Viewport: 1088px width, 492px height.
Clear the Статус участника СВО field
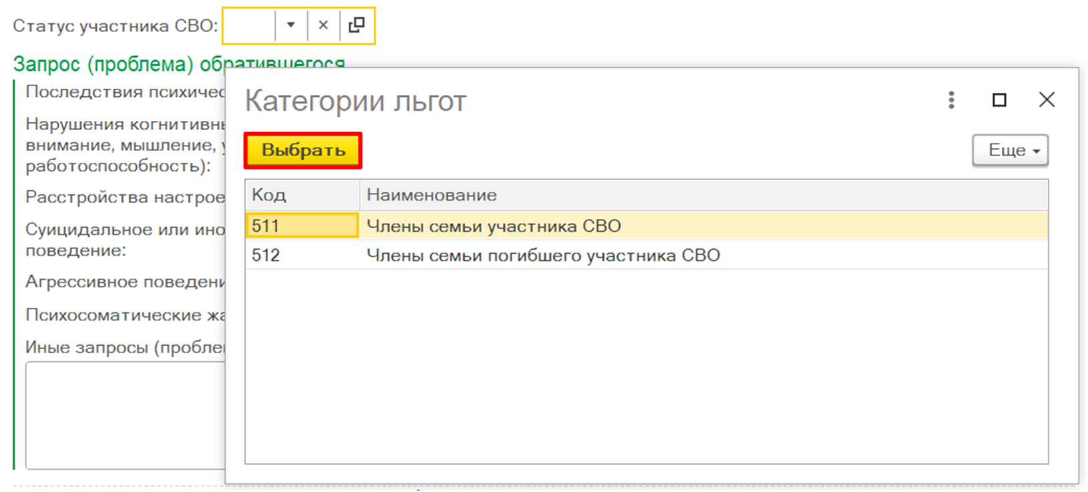pyautogui.click(x=323, y=25)
